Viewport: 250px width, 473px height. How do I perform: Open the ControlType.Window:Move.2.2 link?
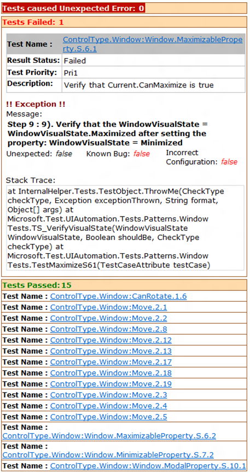pyautogui.click(x=108, y=318)
